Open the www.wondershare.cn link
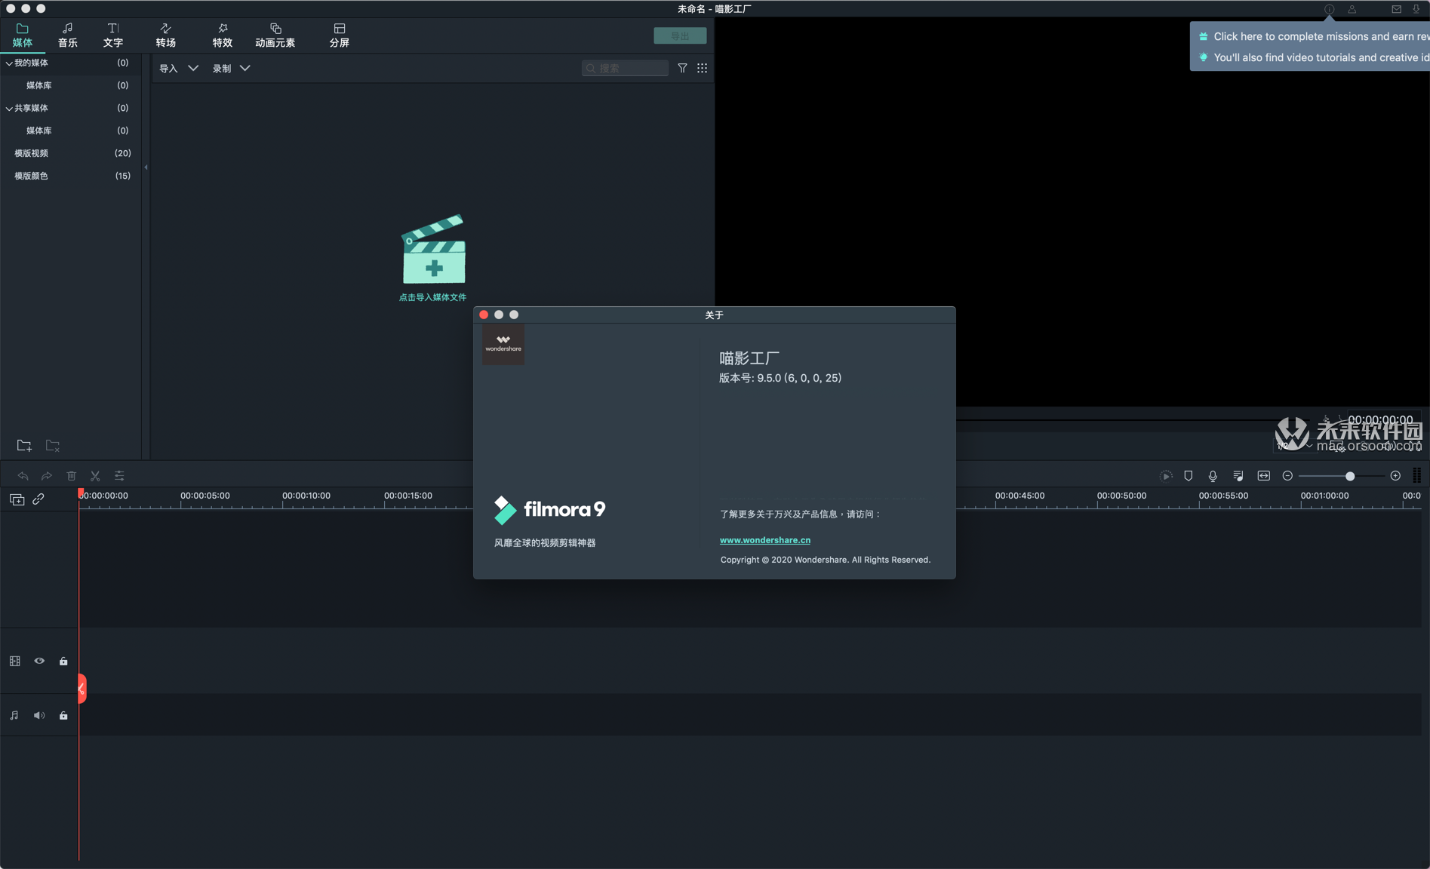The image size is (1430, 869). point(765,540)
